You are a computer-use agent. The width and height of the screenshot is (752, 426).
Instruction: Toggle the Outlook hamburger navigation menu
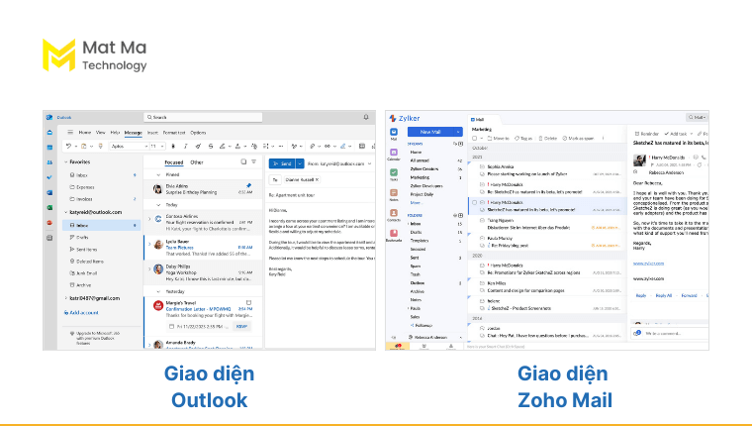pos(70,133)
